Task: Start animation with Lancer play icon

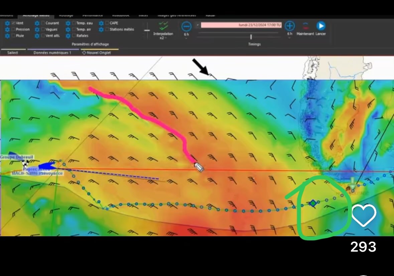Action: point(321,26)
